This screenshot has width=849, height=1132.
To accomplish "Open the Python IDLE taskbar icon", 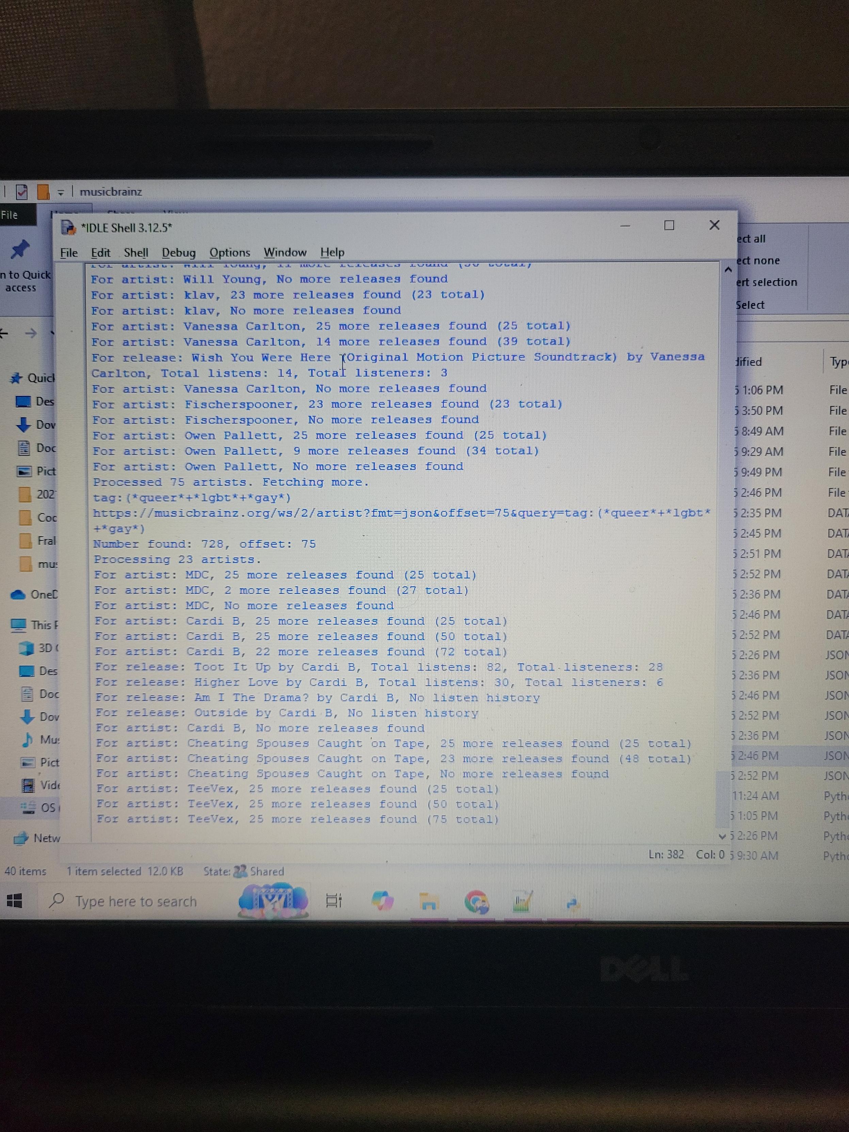I will [572, 904].
